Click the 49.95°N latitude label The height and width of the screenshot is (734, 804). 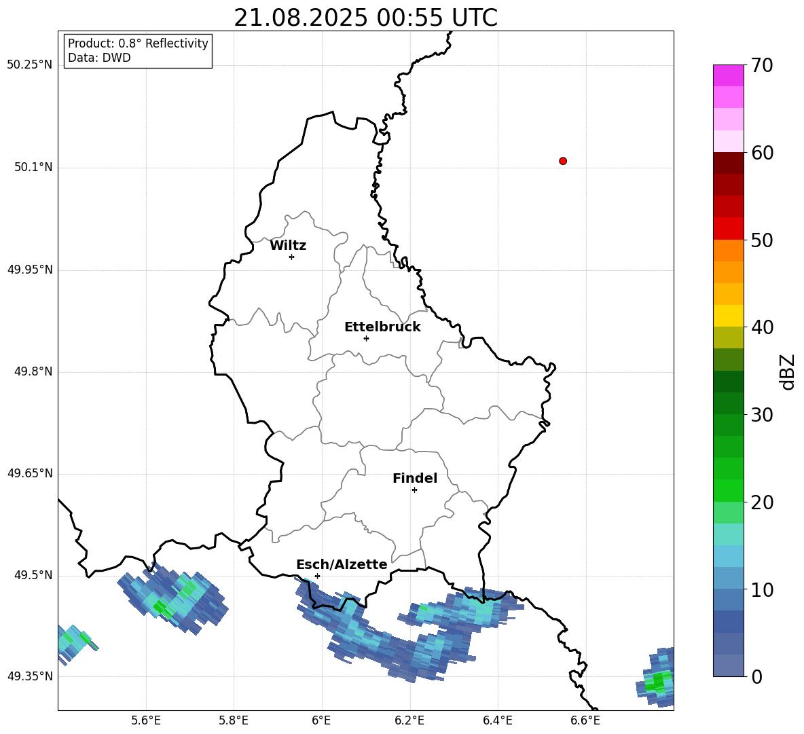click(x=30, y=270)
